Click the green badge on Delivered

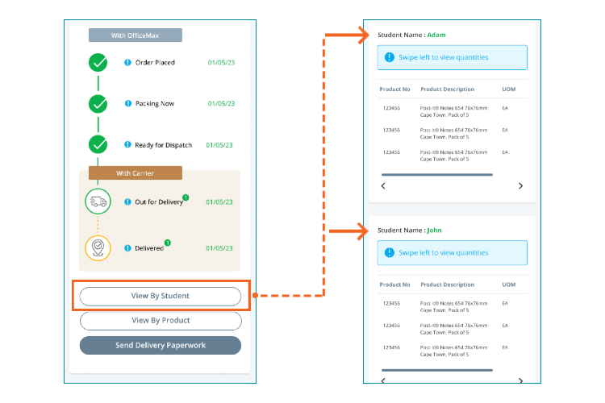168,243
